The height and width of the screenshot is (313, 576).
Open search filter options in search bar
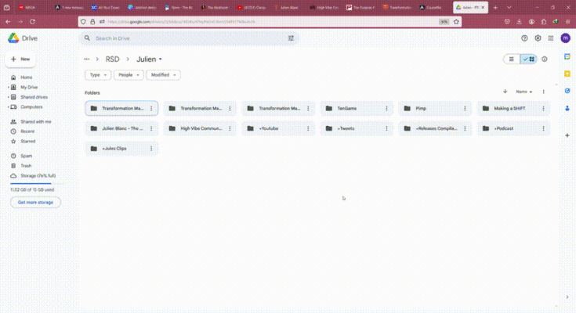[x=291, y=38]
